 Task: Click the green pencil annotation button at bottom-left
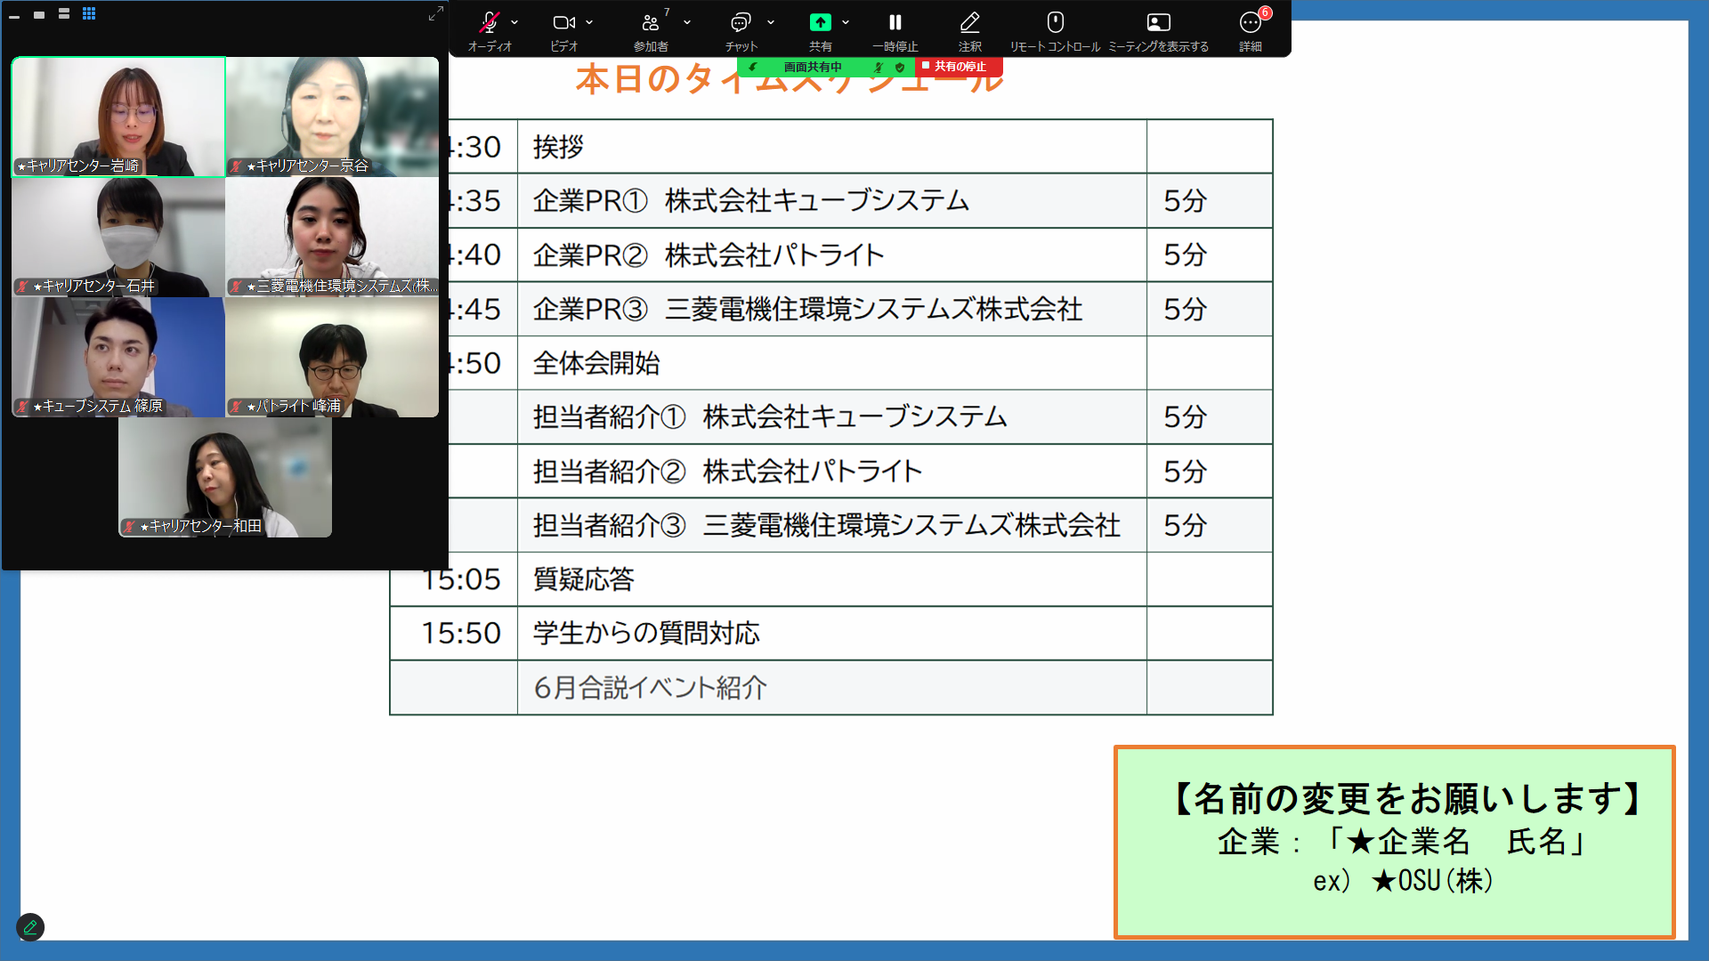pyautogui.click(x=30, y=927)
